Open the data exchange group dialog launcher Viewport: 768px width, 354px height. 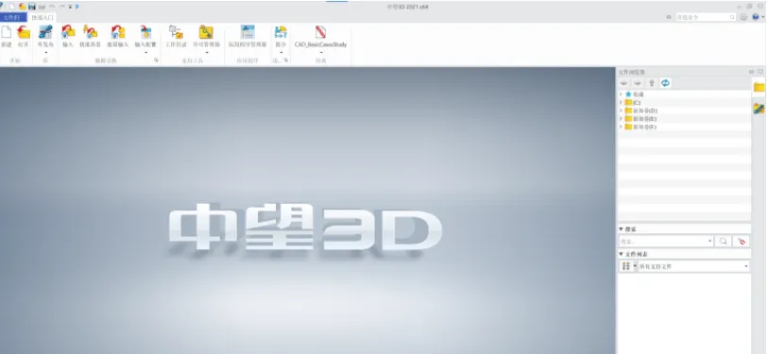tap(156, 60)
